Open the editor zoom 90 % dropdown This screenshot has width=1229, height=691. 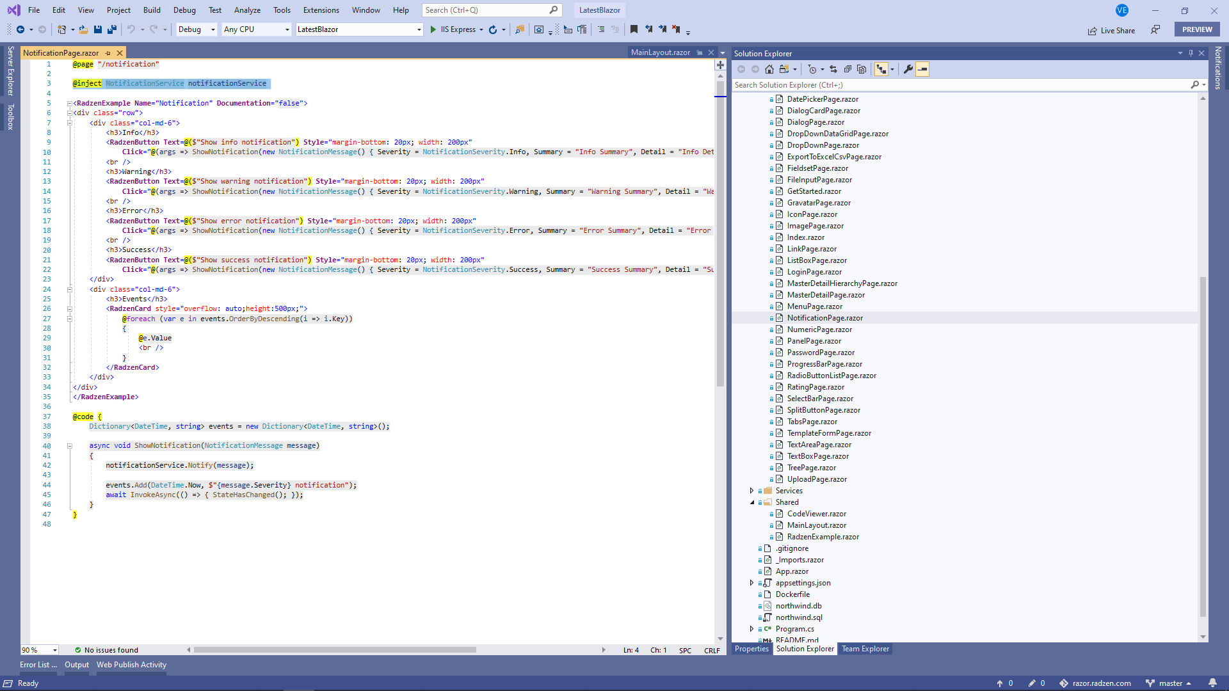(x=40, y=650)
